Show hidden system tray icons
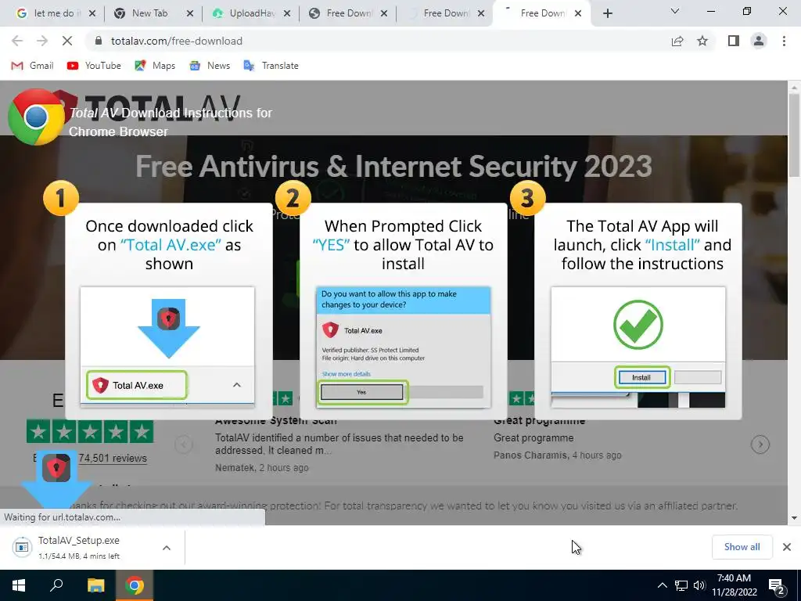The image size is (801, 601). [662, 585]
